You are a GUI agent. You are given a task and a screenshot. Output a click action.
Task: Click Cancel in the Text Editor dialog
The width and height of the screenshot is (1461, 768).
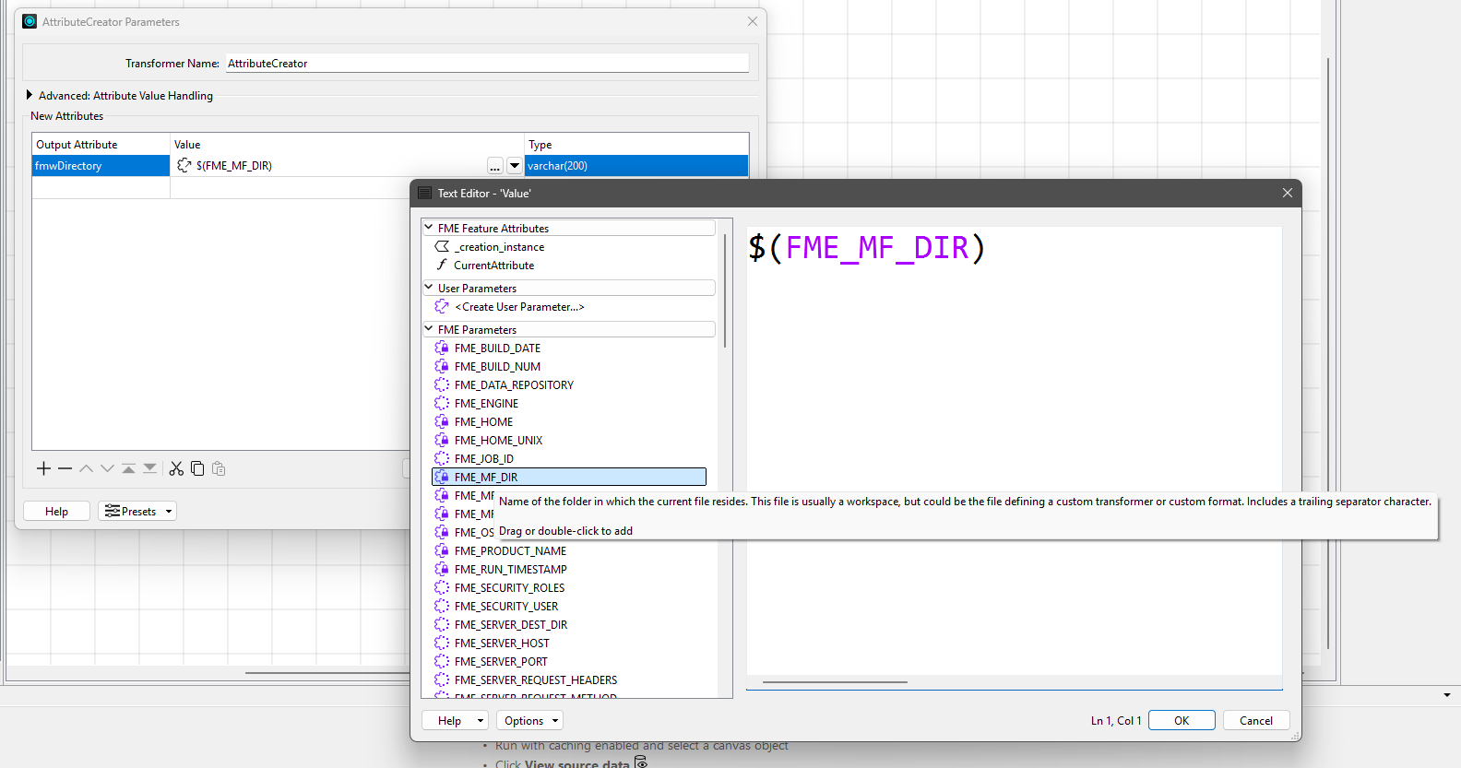[1256, 721]
